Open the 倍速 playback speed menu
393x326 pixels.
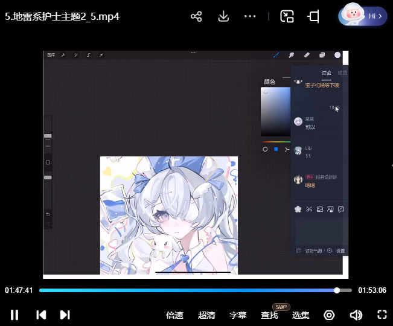(x=174, y=315)
